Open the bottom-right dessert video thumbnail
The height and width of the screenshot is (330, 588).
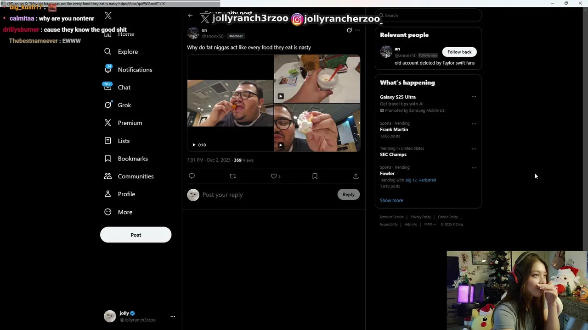317,127
